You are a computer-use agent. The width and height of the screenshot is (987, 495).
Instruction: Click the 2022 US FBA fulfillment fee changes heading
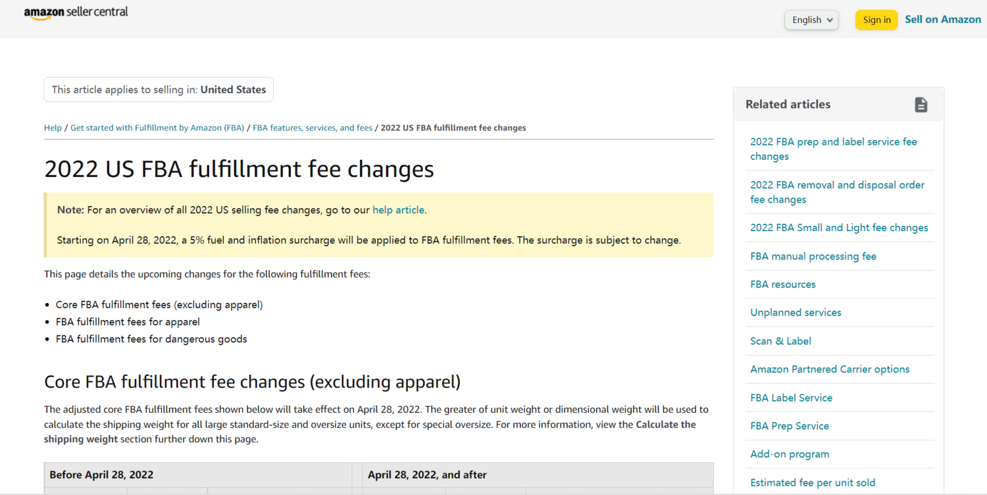239,169
